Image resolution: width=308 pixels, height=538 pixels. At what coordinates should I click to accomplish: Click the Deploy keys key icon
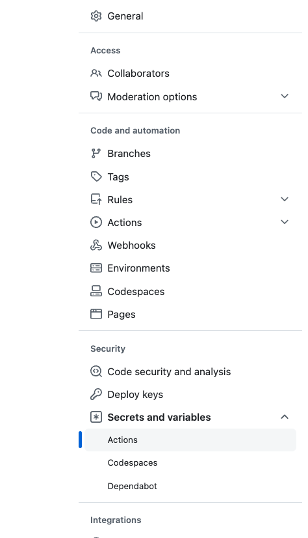(x=96, y=394)
